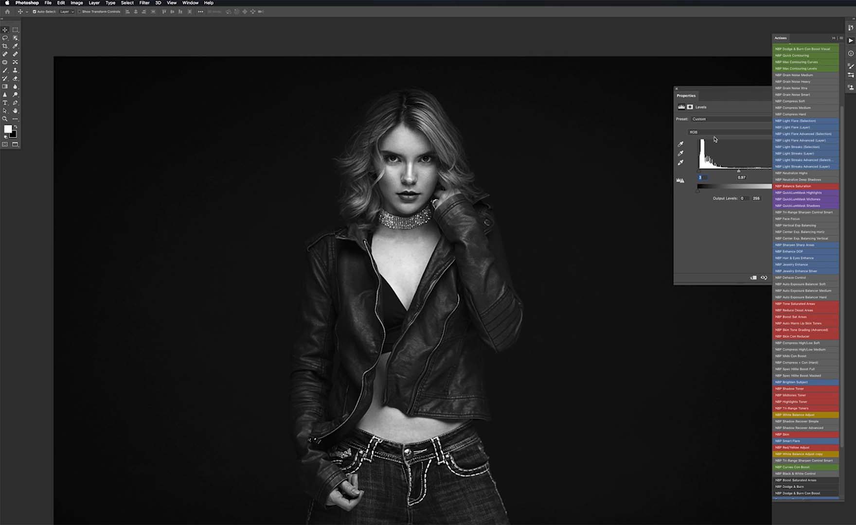Pick the Horizontal Type tool
Image resolution: width=856 pixels, height=525 pixels.
click(5, 103)
